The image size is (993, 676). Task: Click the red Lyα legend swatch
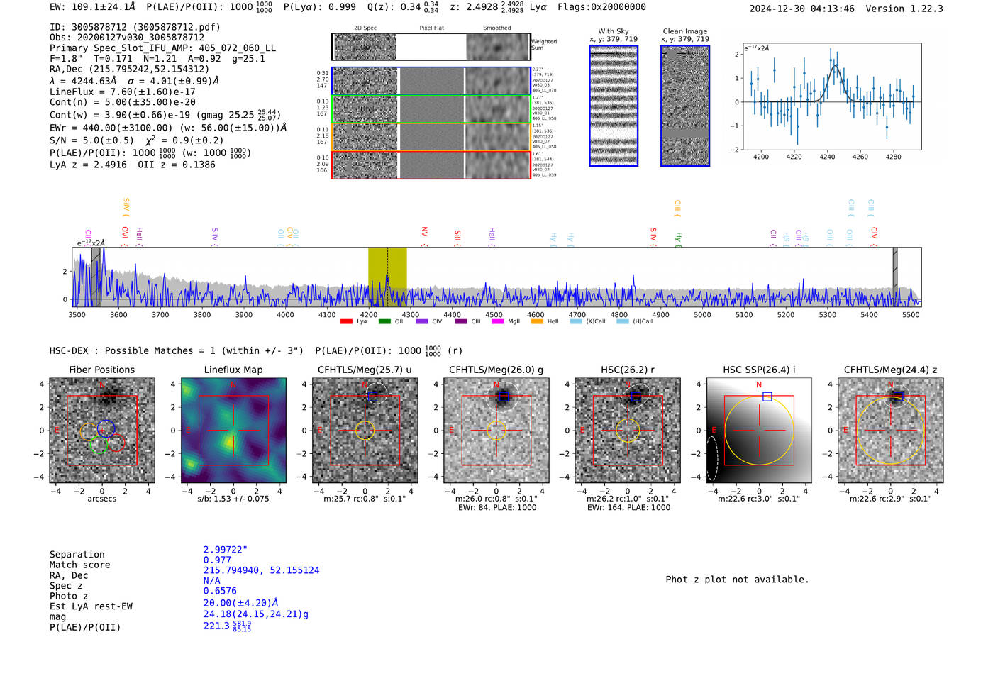(x=346, y=321)
